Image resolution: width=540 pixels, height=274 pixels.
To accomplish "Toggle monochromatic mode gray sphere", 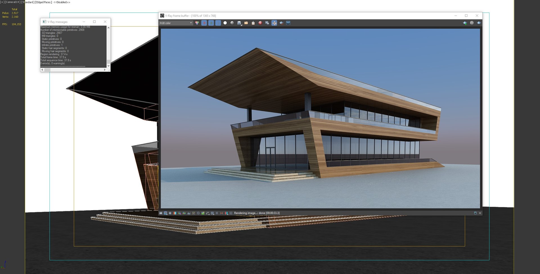I will [232, 23].
